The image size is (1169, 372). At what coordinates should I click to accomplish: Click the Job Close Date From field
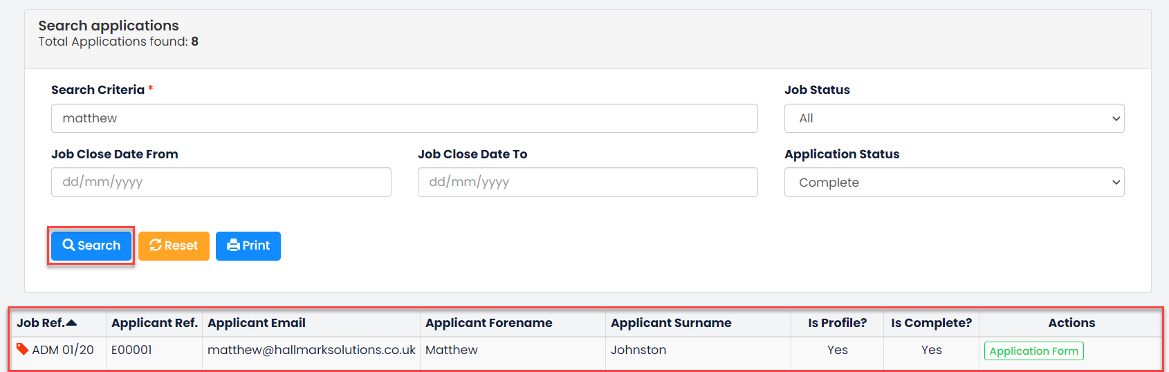coord(221,183)
